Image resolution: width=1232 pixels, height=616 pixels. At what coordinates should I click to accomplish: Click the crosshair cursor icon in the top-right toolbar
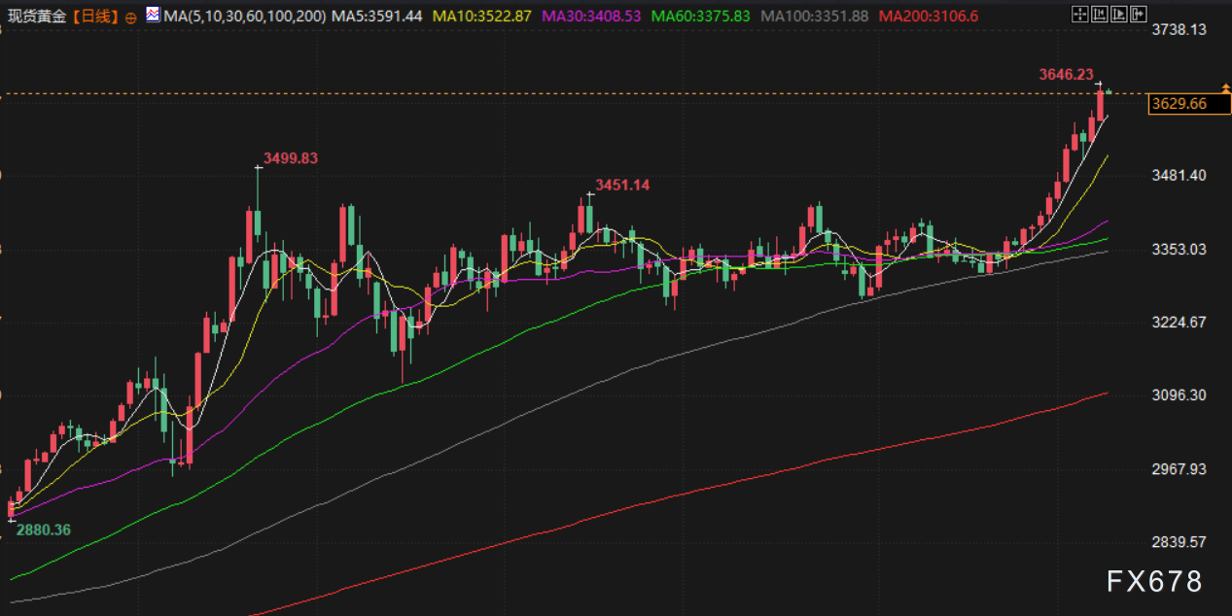point(1079,15)
